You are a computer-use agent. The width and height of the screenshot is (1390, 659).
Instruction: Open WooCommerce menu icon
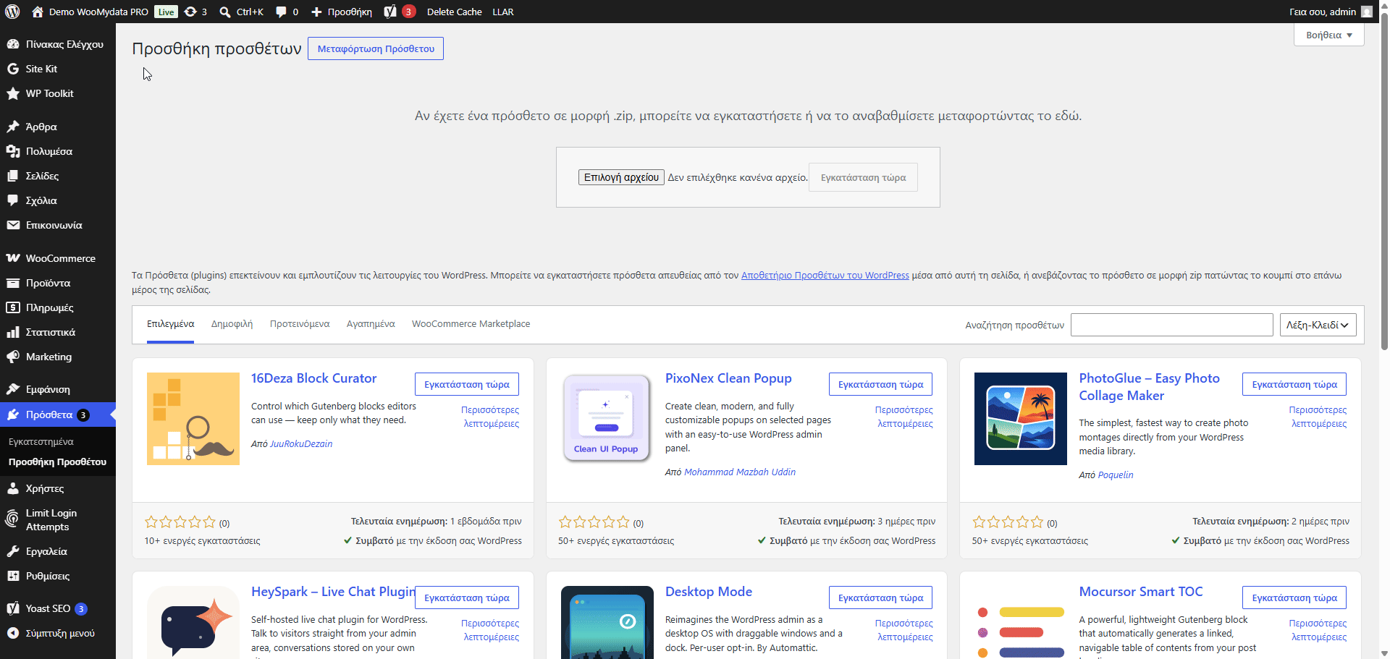tap(12, 258)
